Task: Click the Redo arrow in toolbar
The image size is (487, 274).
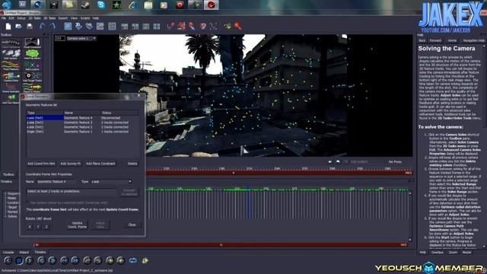Action: coord(53,27)
